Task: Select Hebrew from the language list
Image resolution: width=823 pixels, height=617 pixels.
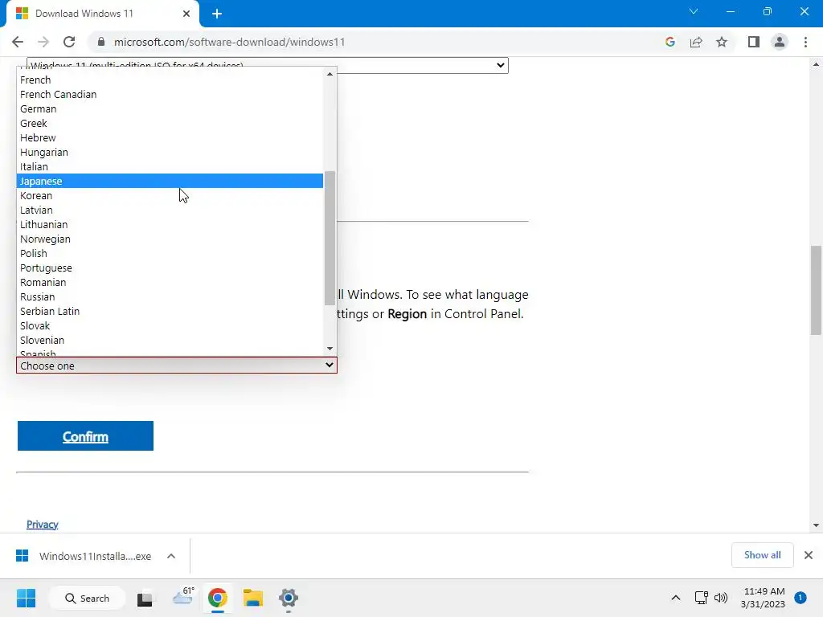Action: (x=170, y=137)
